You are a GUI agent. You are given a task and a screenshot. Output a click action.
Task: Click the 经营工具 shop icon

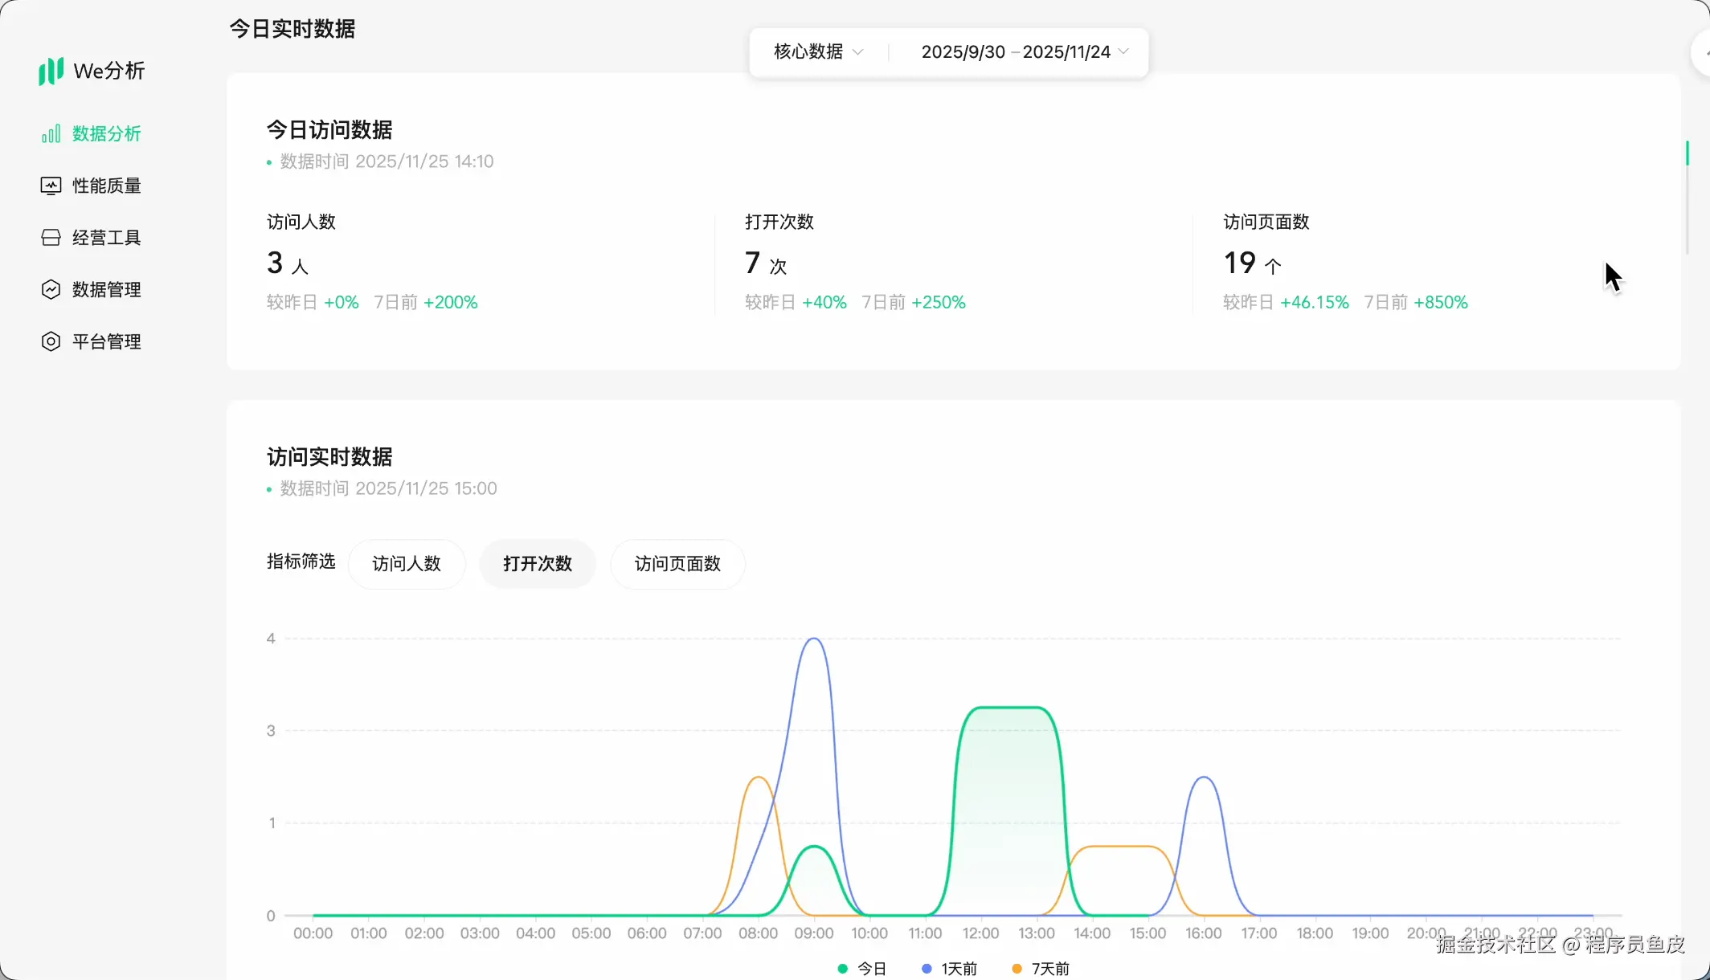click(x=51, y=238)
